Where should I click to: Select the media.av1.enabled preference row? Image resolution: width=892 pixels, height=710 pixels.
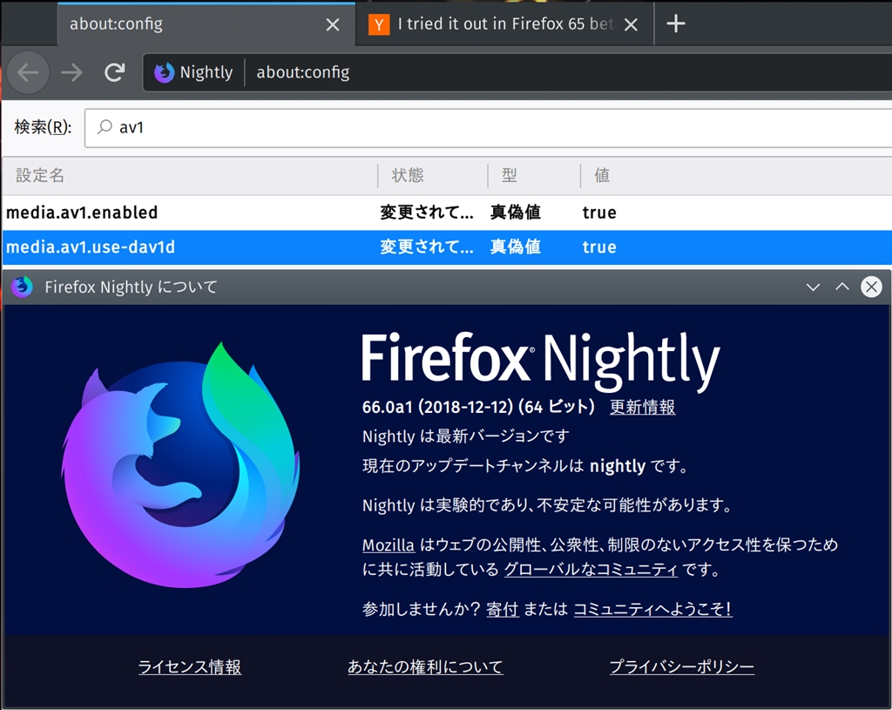(x=447, y=213)
